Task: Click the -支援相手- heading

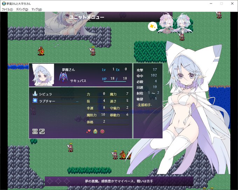Action: [144, 105]
